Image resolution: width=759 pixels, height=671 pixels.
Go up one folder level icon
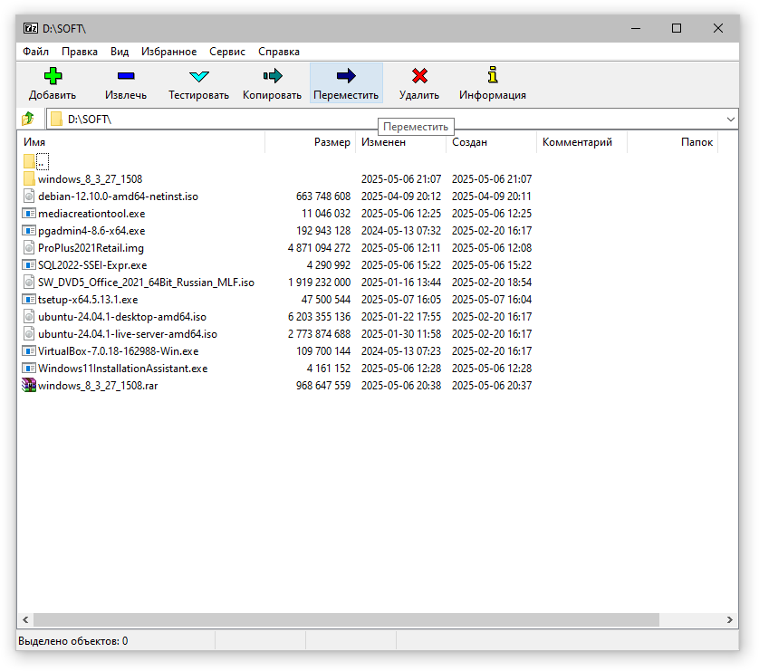click(x=27, y=119)
